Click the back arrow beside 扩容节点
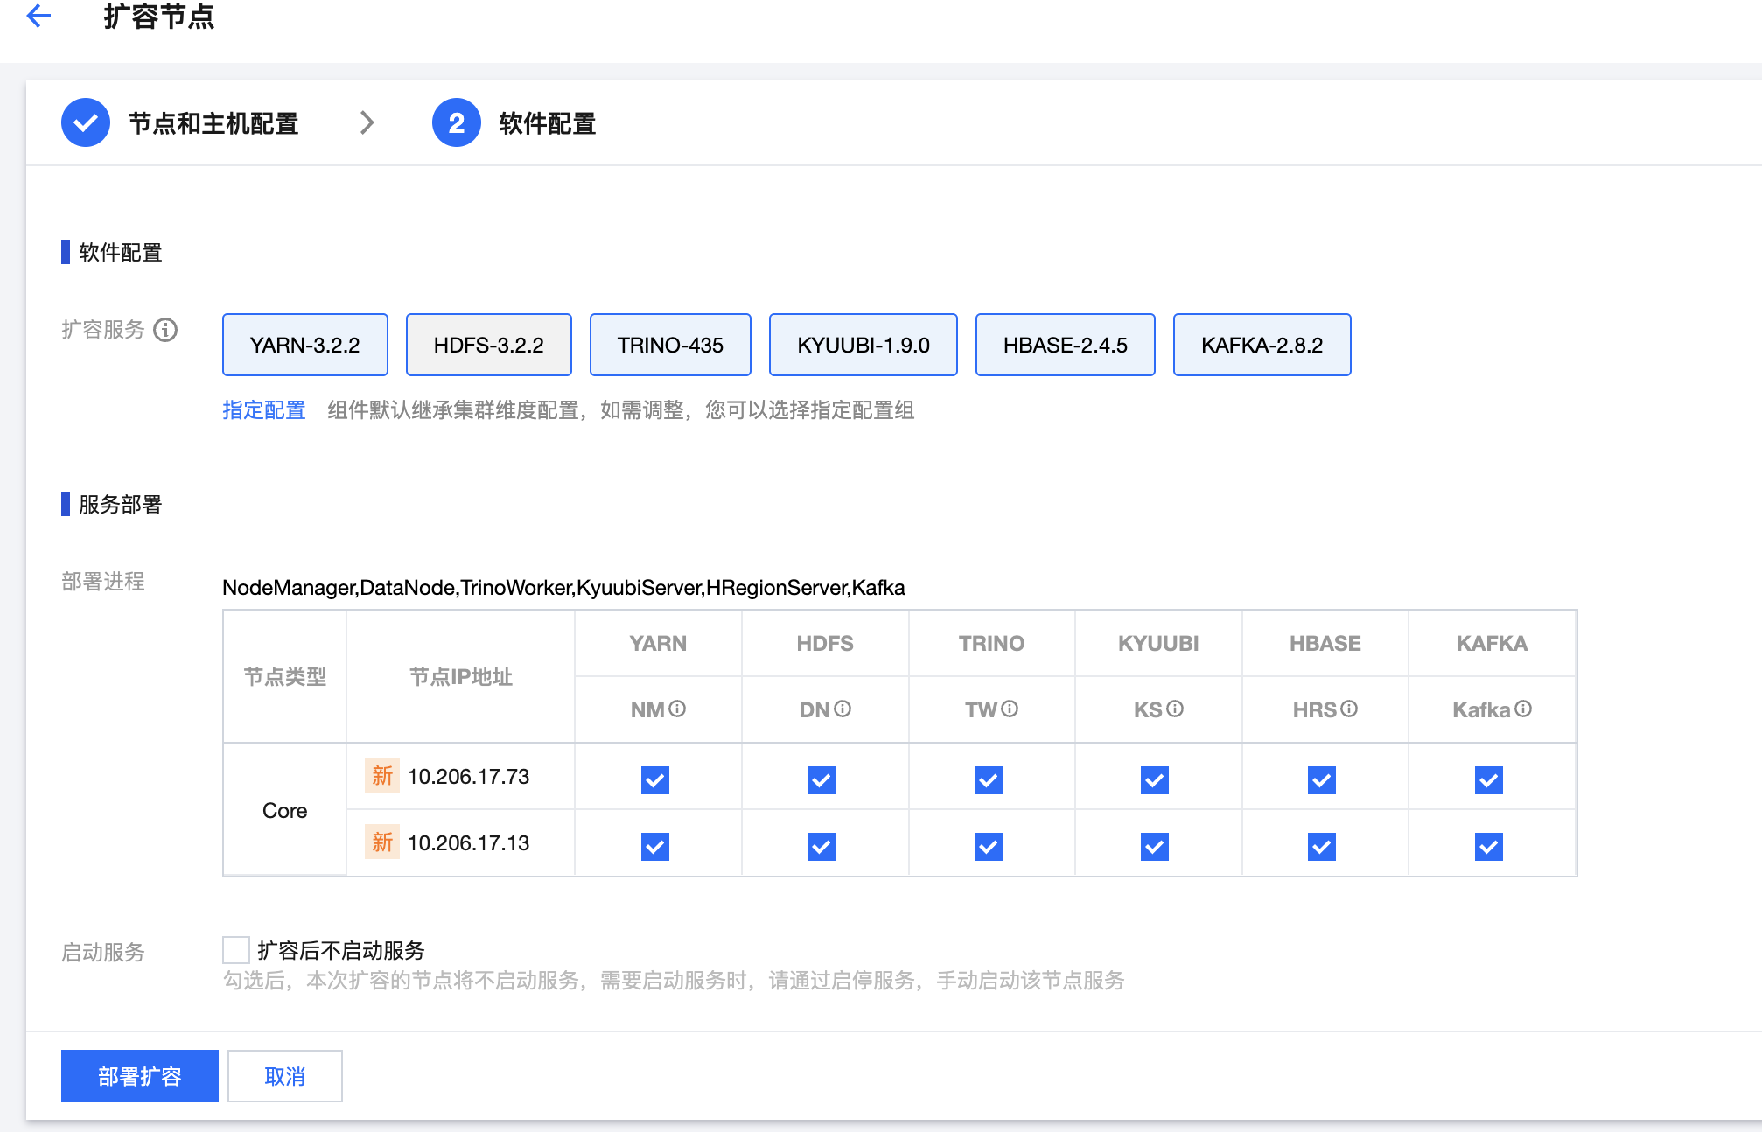Image resolution: width=1762 pixels, height=1132 pixels. (39, 16)
